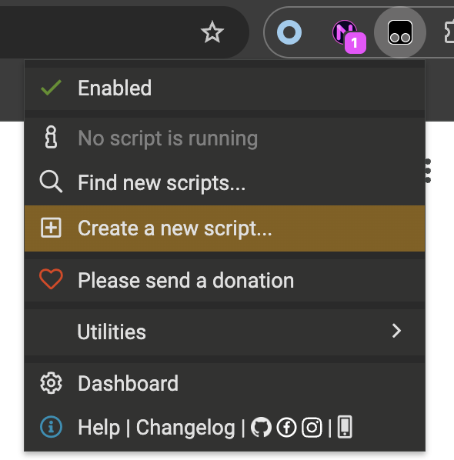Open the GitHub icon link
454x460 pixels.
click(x=261, y=428)
